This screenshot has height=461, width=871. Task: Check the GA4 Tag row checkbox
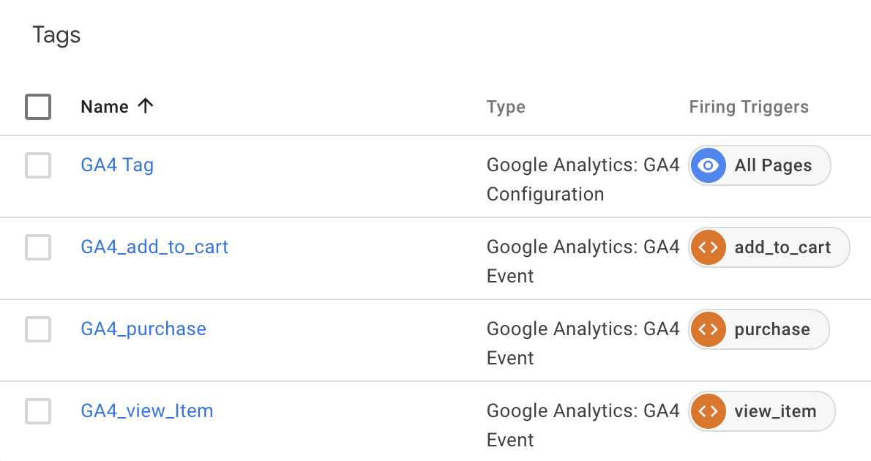click(38, 165)
